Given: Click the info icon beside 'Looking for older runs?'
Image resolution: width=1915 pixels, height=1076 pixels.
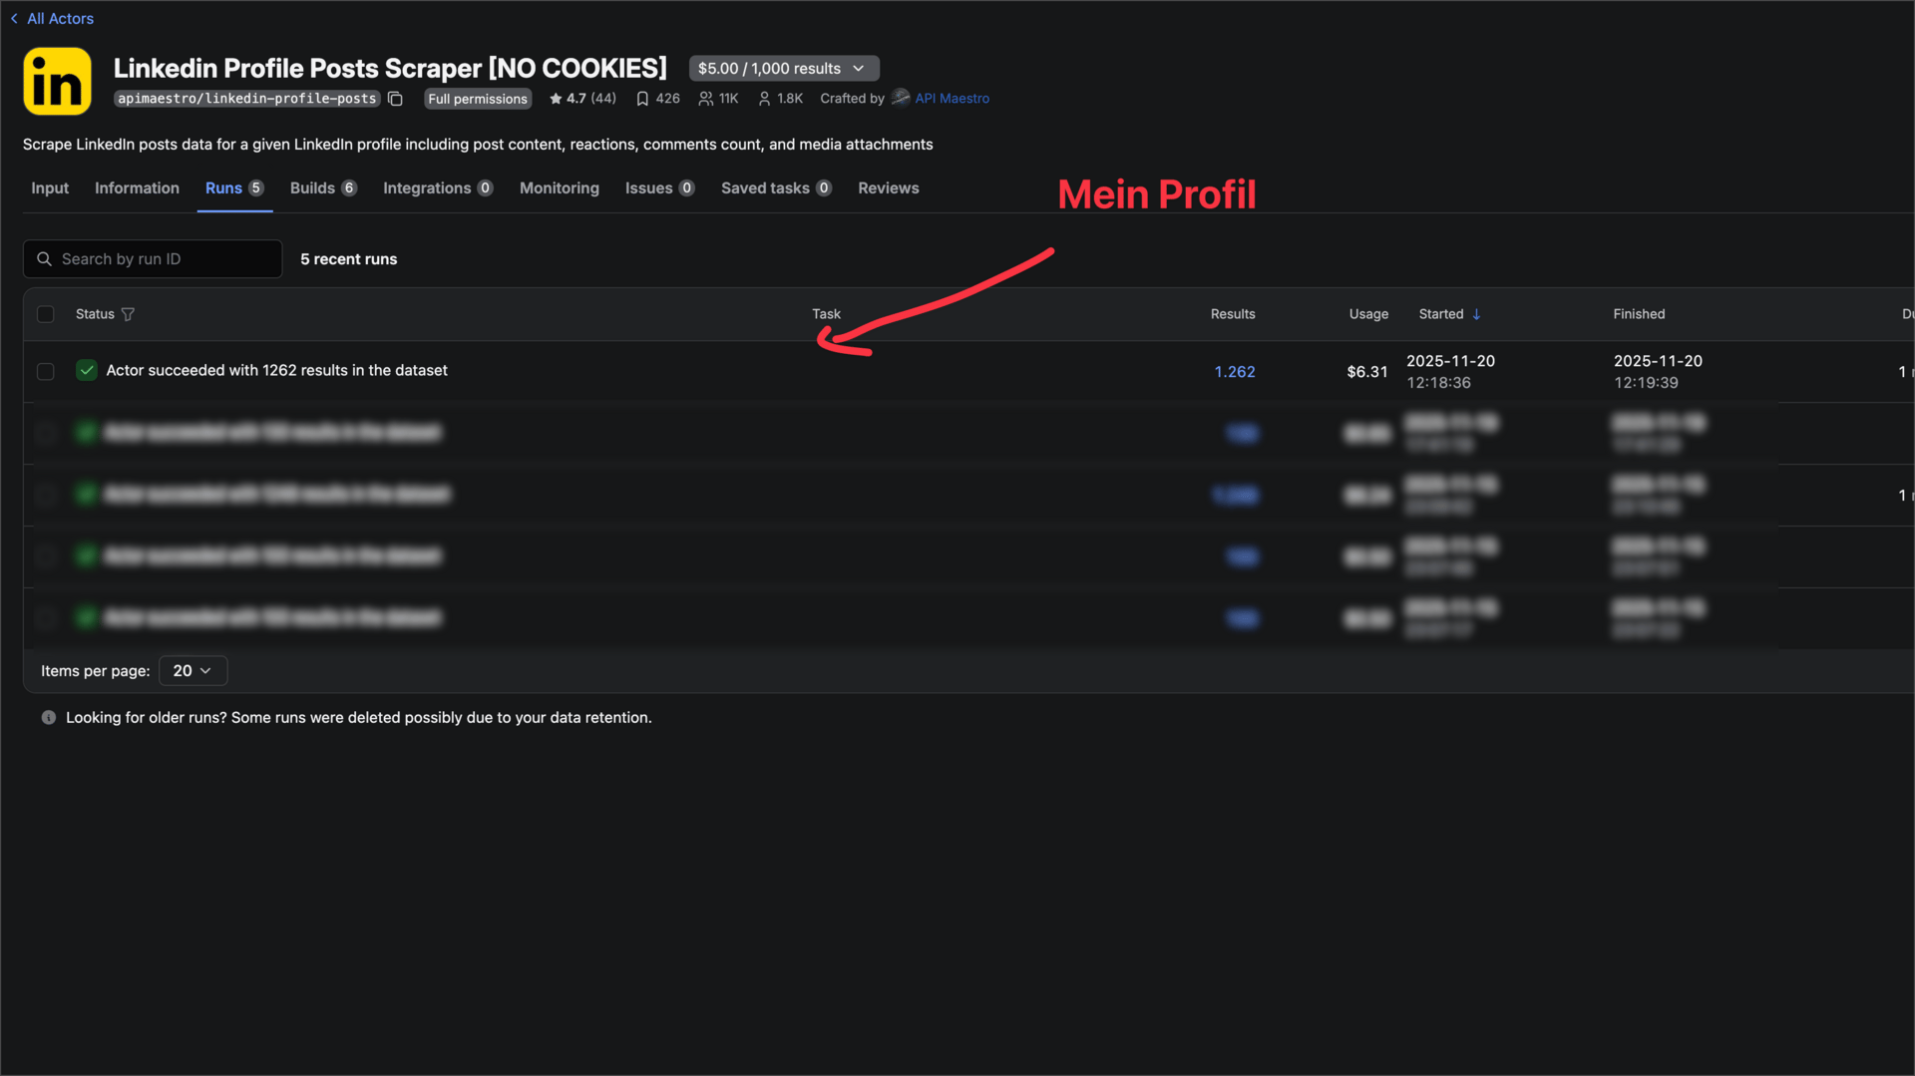Looking at the screenshot, I should point(48,718).
